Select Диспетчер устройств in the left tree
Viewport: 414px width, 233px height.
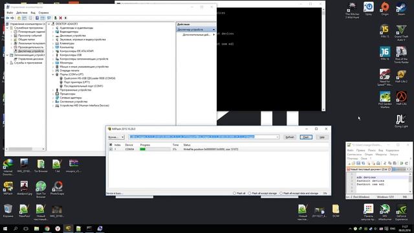pyautogui.click(x=30, y=51)
